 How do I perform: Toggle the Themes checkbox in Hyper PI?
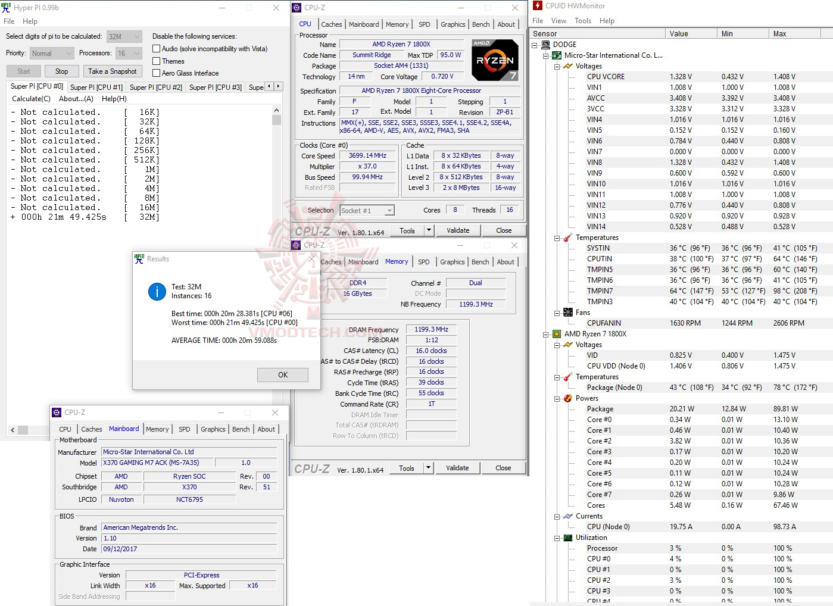157,61
